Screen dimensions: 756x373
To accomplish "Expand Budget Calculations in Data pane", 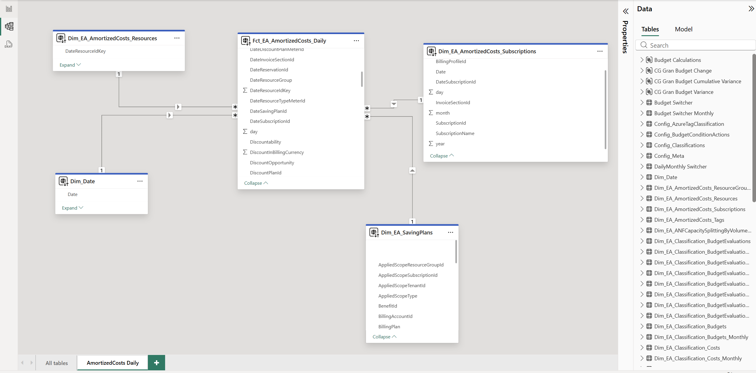I will pyautogui.click(x=642, y=60).
